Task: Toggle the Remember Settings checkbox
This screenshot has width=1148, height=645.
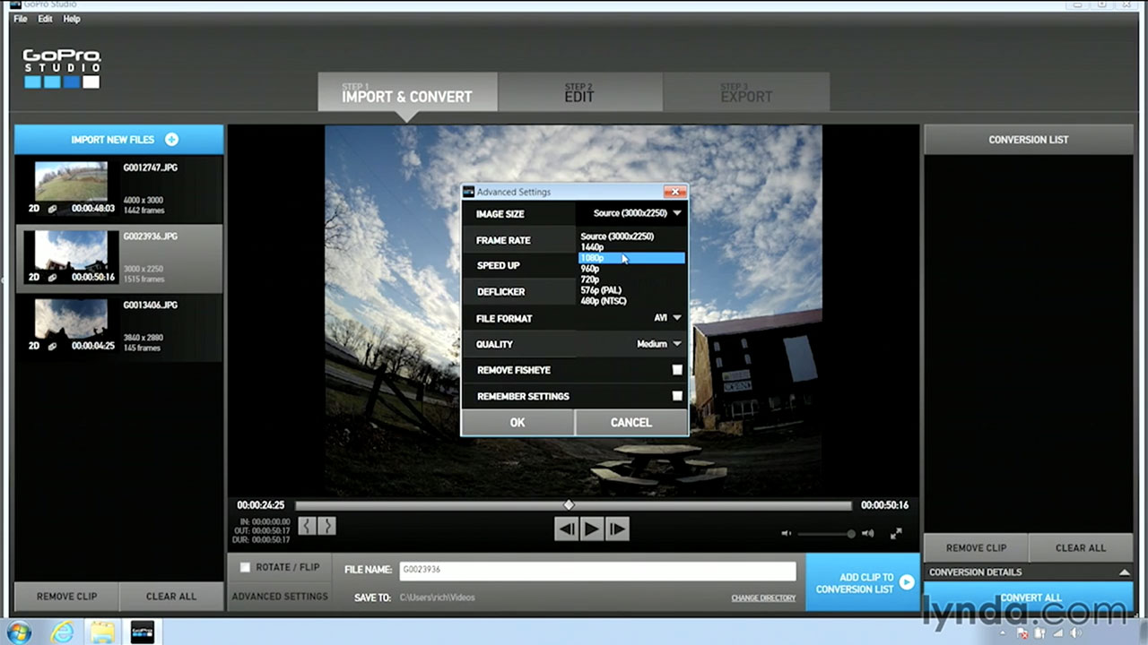Action: pos(677,395)
